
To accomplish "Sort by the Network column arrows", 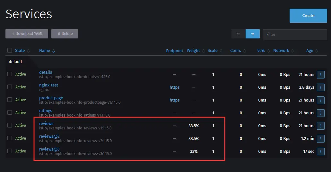I will (x=292, y=51).
